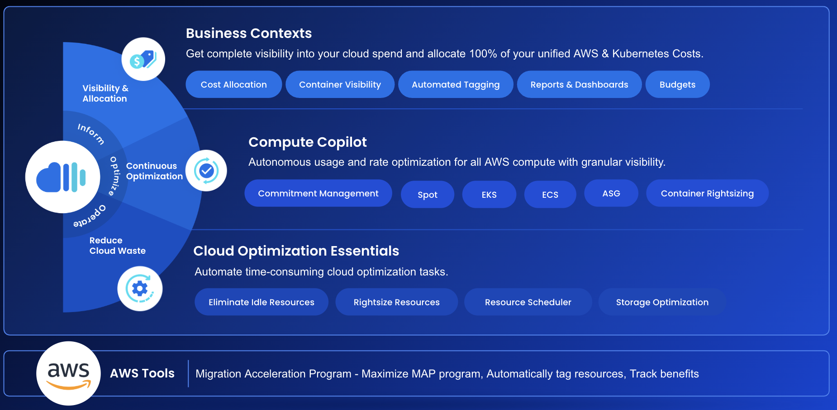Open Container Rightsizing

707,193
